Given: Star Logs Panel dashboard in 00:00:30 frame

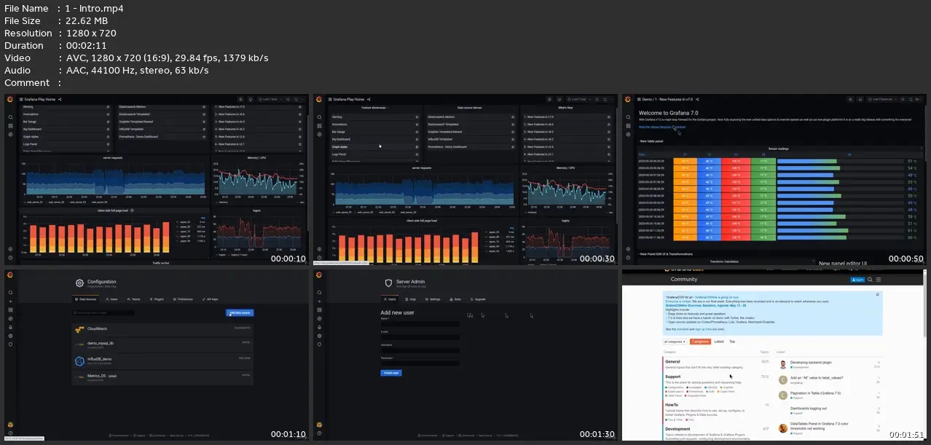Looking at the screenshot, I should 417,154.
